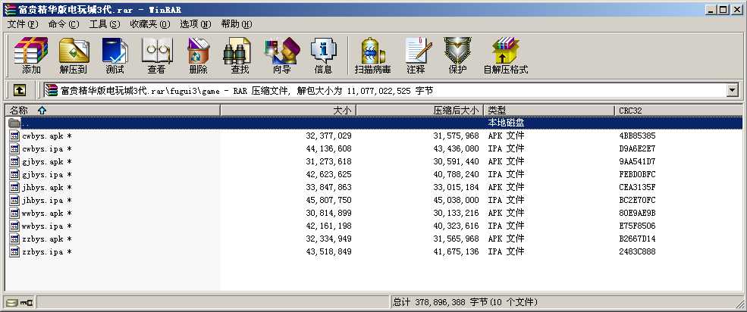Click the CRC32 value FEBD0BFC

point(637,174)
